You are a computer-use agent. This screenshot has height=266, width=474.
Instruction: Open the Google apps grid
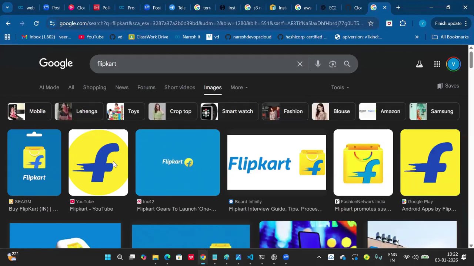[x=437, y=64]
